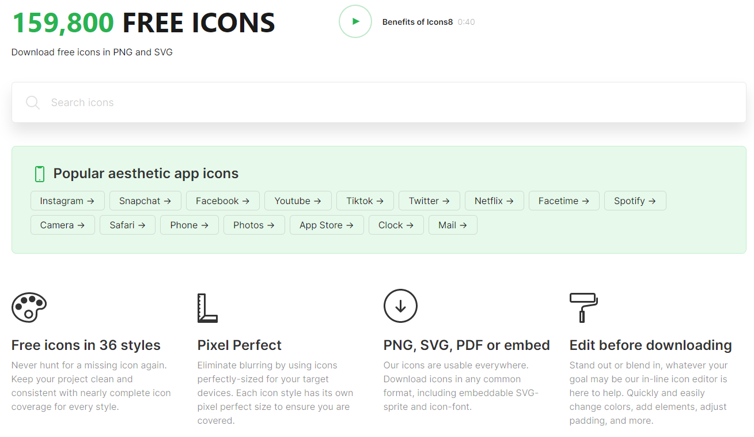The width and height of the screenshot is (754, 437).
Task: Click the 159,800 FREE ICONS title
Action: click(x=143, y=22)
